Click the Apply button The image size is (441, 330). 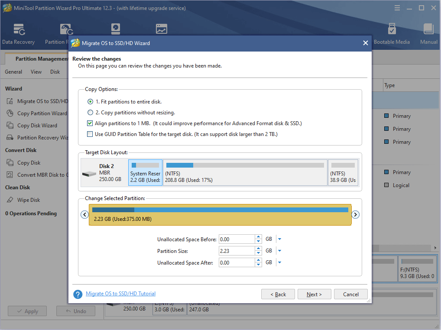point(27,311)
